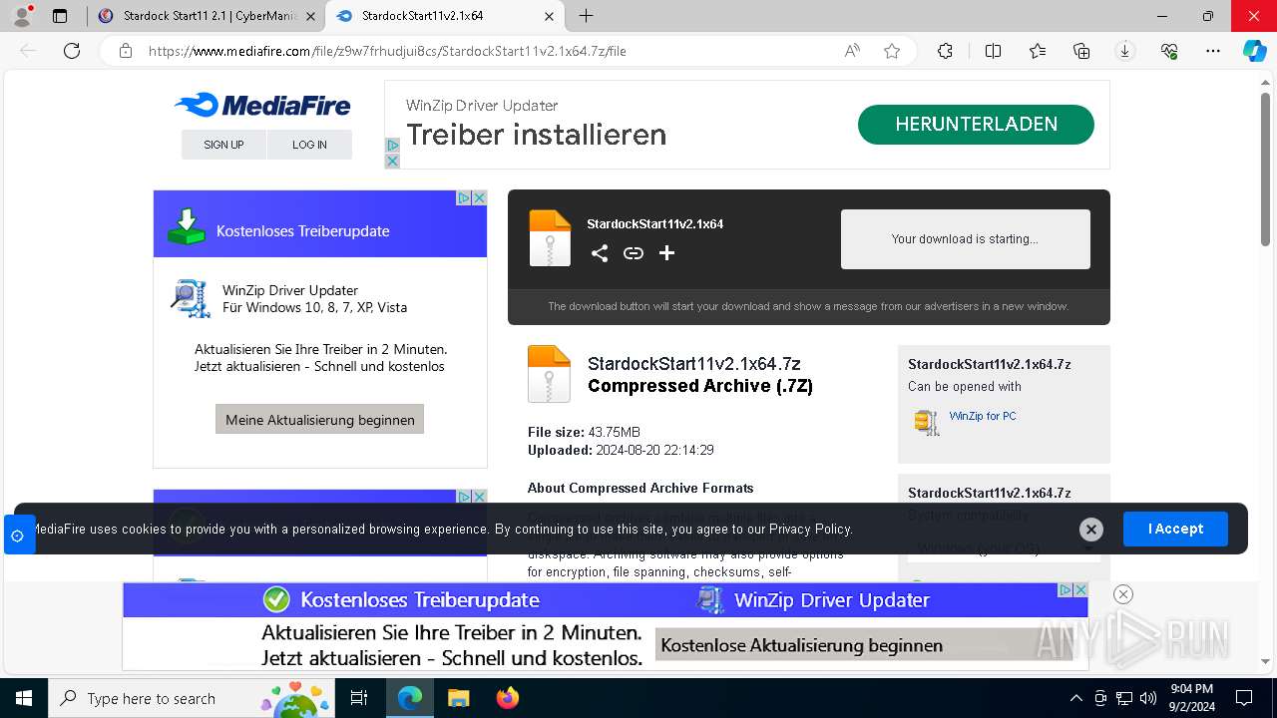Click the 7z archive icon in dark header
The width and height of the screenshot is (1277, 718).
550,238
